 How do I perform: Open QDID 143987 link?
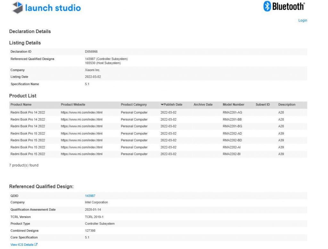click(x=90, y=196)
